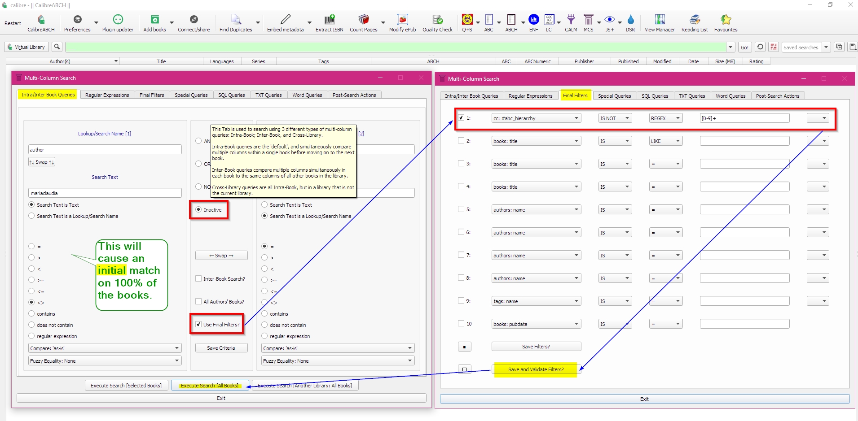Uncheck final filter row 1 checkbox
Screen dimensions: 858x421
point(461,117)
